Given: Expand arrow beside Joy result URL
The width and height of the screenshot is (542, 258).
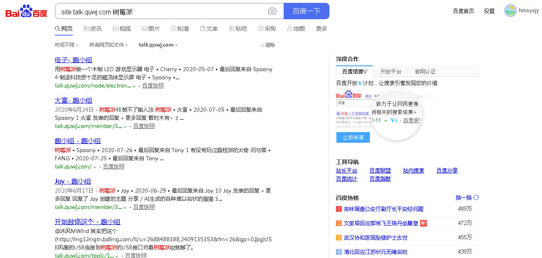Looking at the screenshot, I should [125, 208].
